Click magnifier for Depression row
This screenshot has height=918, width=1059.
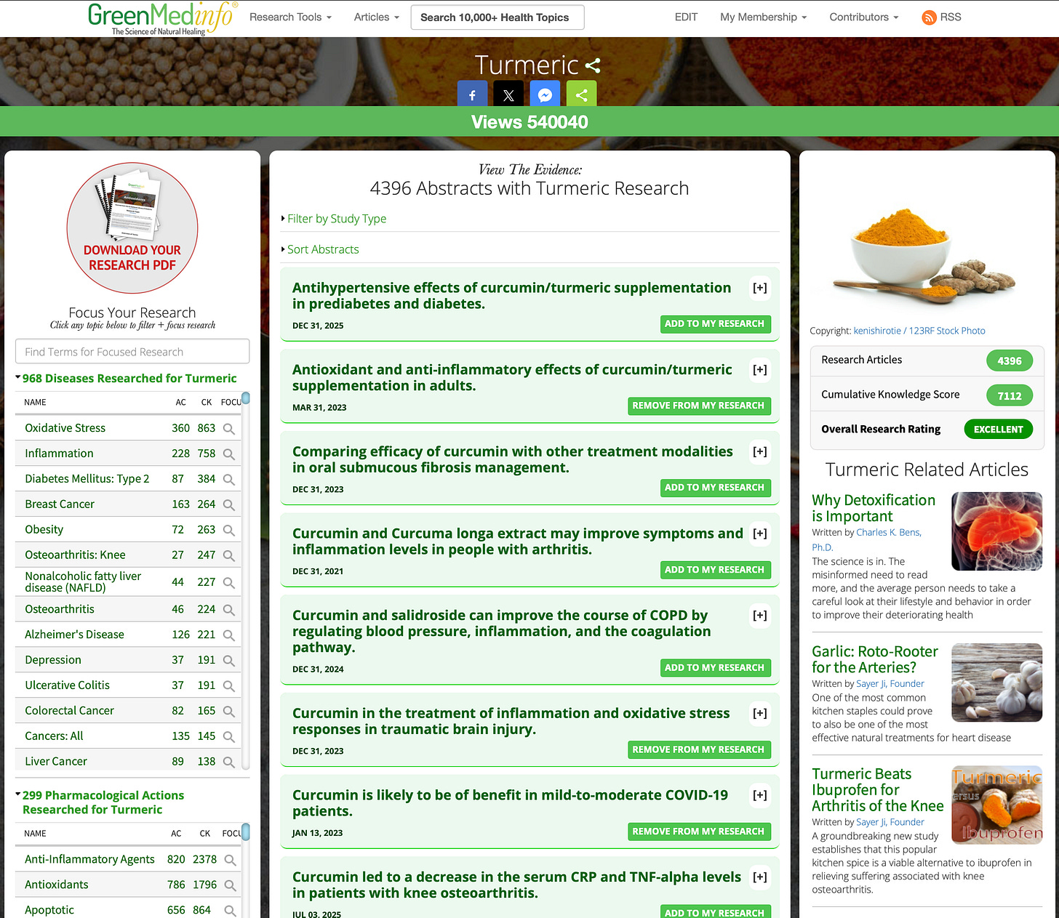tap(229, 661)
